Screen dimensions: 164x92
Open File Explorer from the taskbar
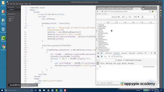[44, 90]
